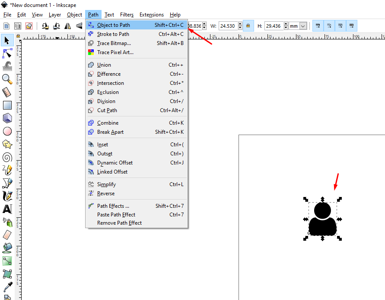Click the Union path operation
385x300 pixels.
click(x=104, y=65)
